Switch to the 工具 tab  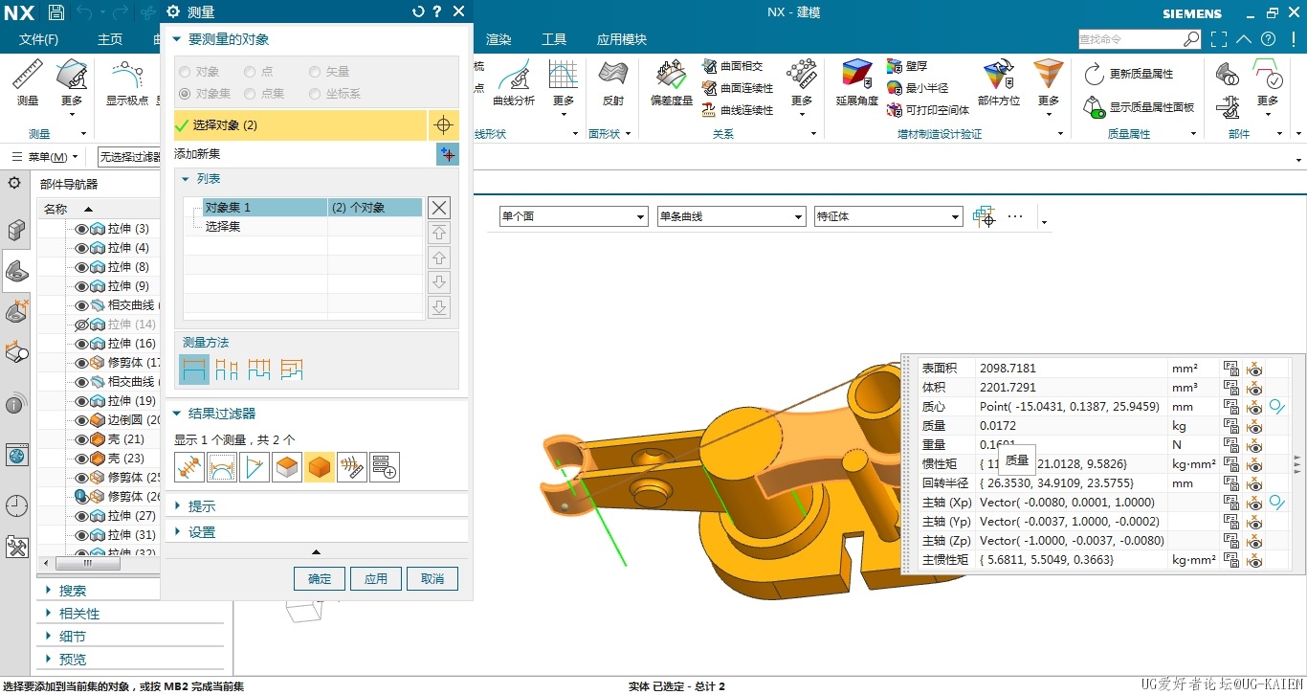554,39
